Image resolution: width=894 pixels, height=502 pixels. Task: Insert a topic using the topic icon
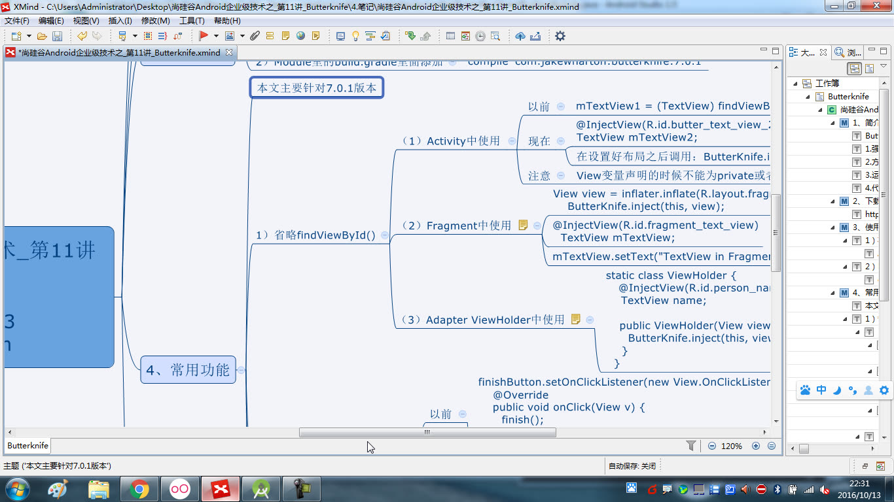tap(122, 36)
